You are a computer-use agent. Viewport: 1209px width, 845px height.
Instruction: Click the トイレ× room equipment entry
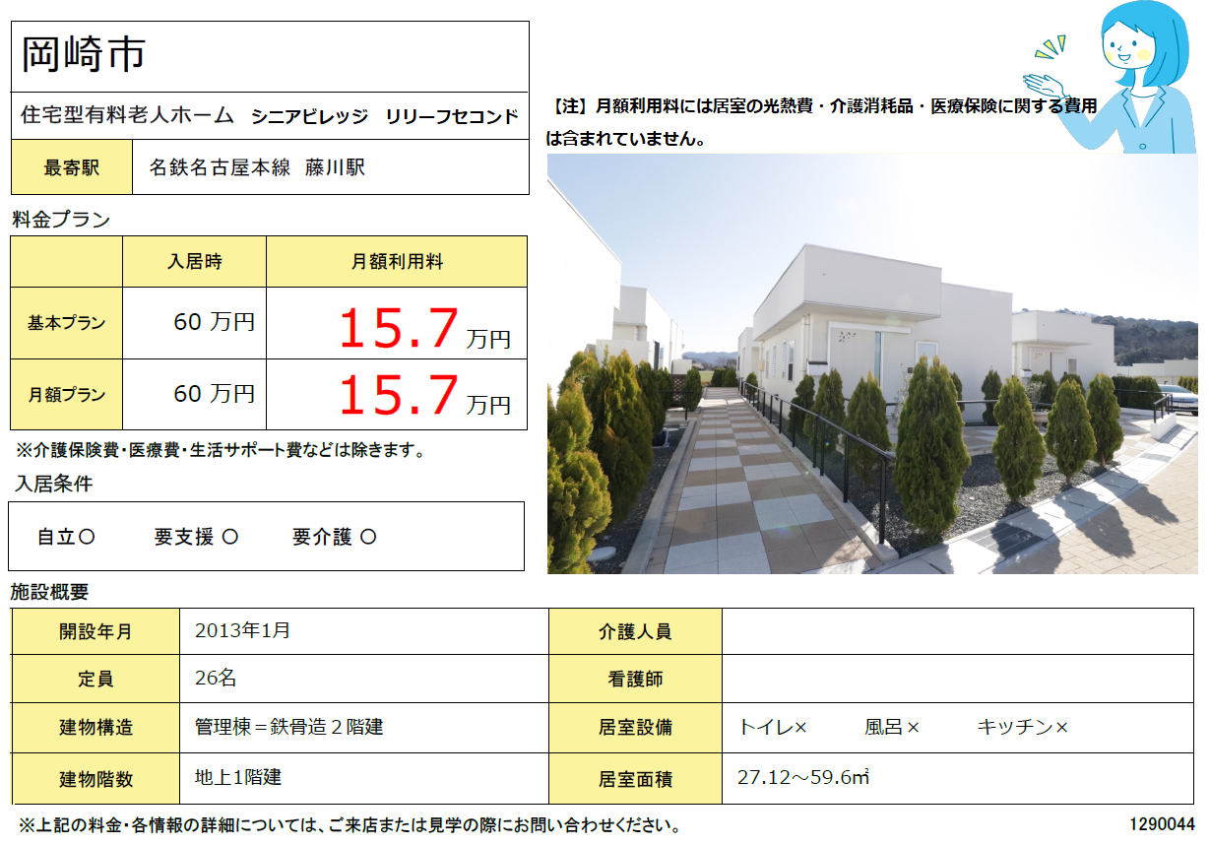pyautogui.click(x=772, y=728)
